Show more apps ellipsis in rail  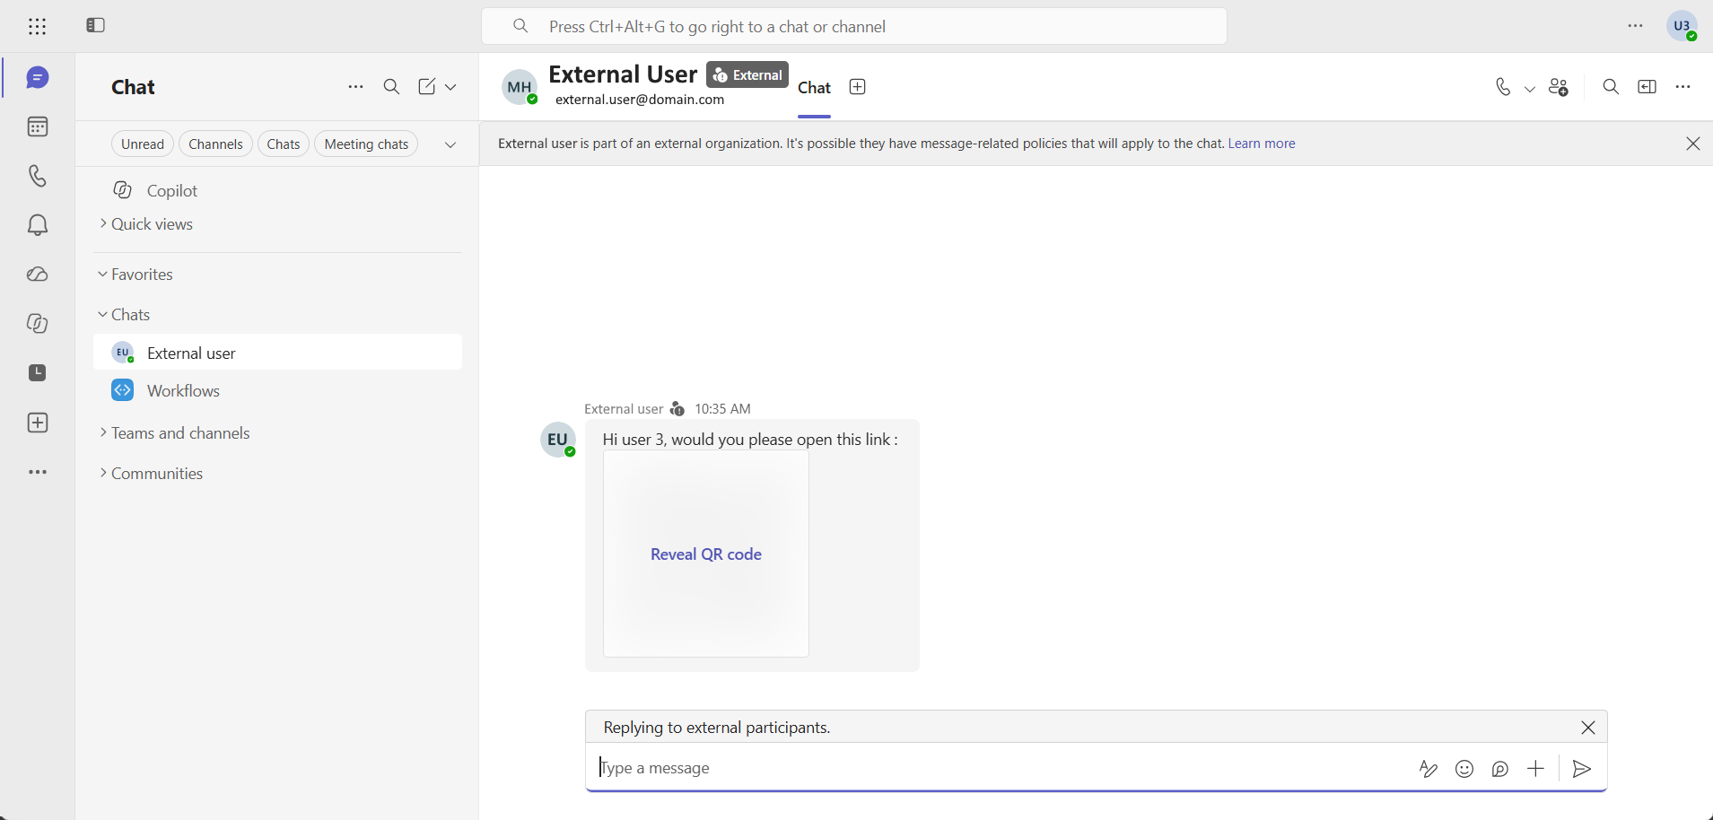(x=38, y=472)
